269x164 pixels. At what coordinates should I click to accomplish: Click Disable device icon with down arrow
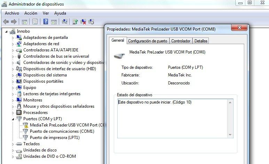coord(91,22)
